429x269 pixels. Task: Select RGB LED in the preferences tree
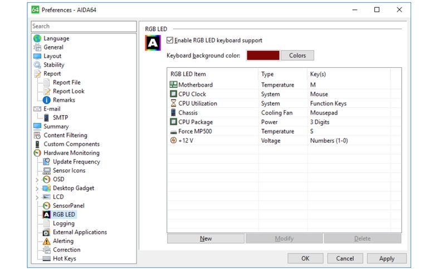click(x=64, y=215)
